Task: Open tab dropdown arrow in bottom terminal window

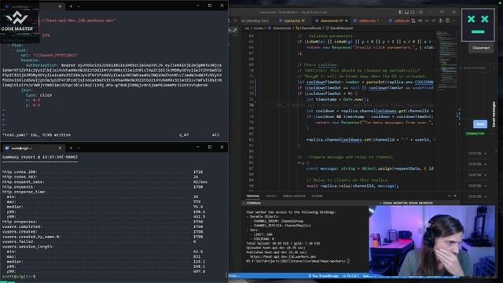Action: coord(79,148)
